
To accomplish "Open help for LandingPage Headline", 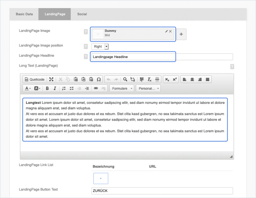I will click(86, 57).
